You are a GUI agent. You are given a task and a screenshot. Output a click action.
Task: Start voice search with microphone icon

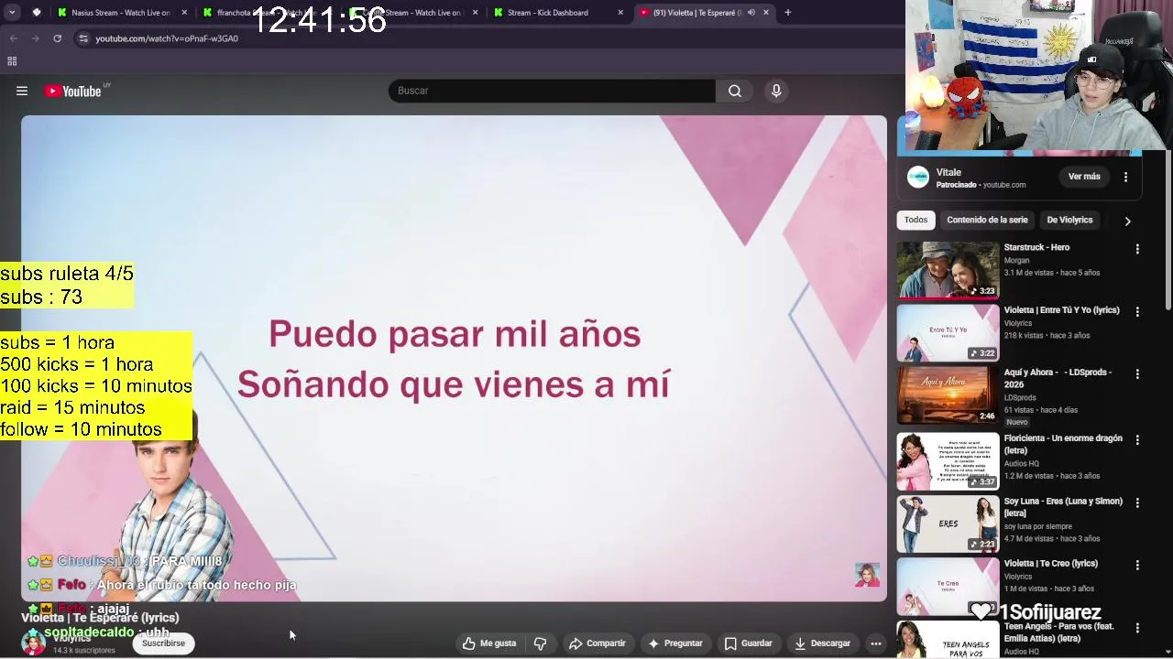(776, 91)
